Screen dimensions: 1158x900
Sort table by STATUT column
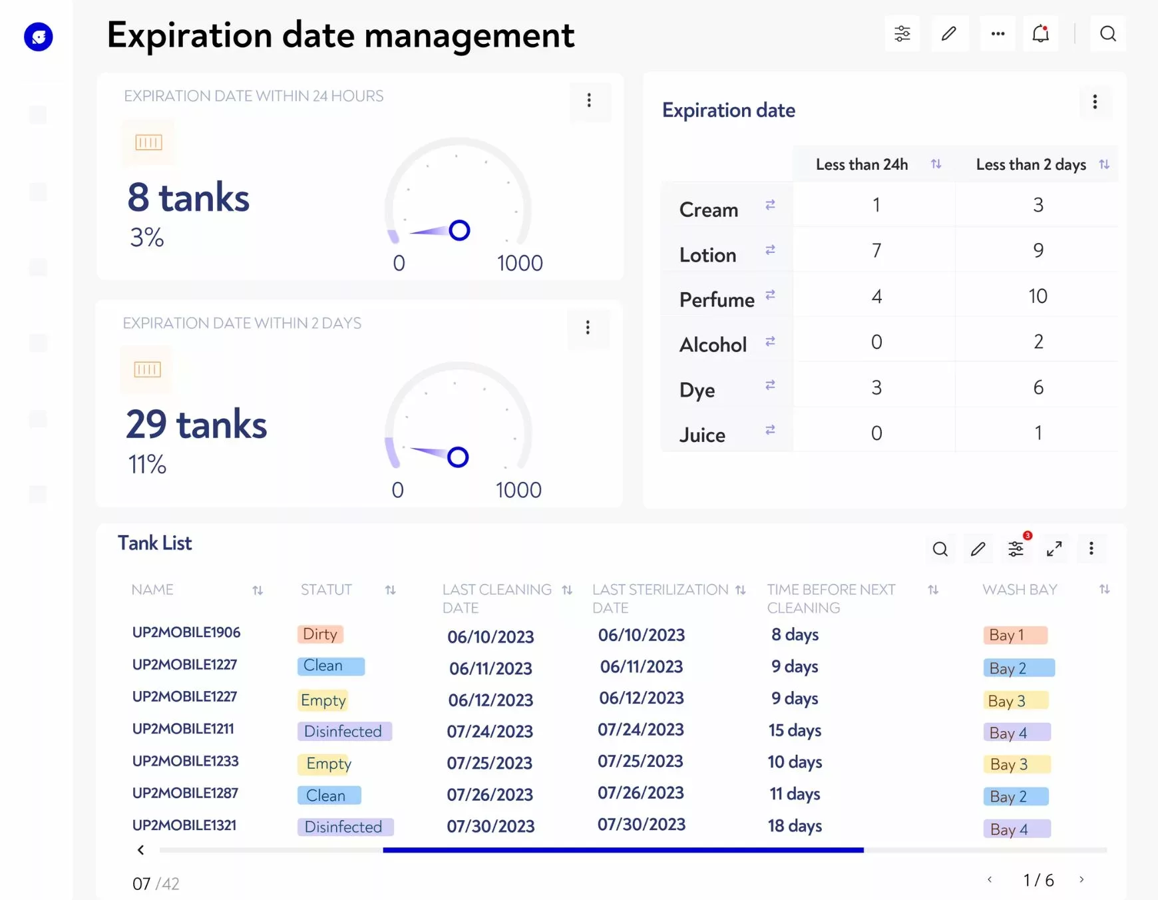[391, 590]
